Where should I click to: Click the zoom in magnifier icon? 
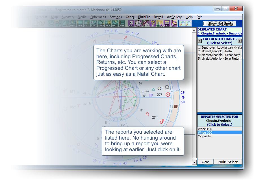pos(182,23)
